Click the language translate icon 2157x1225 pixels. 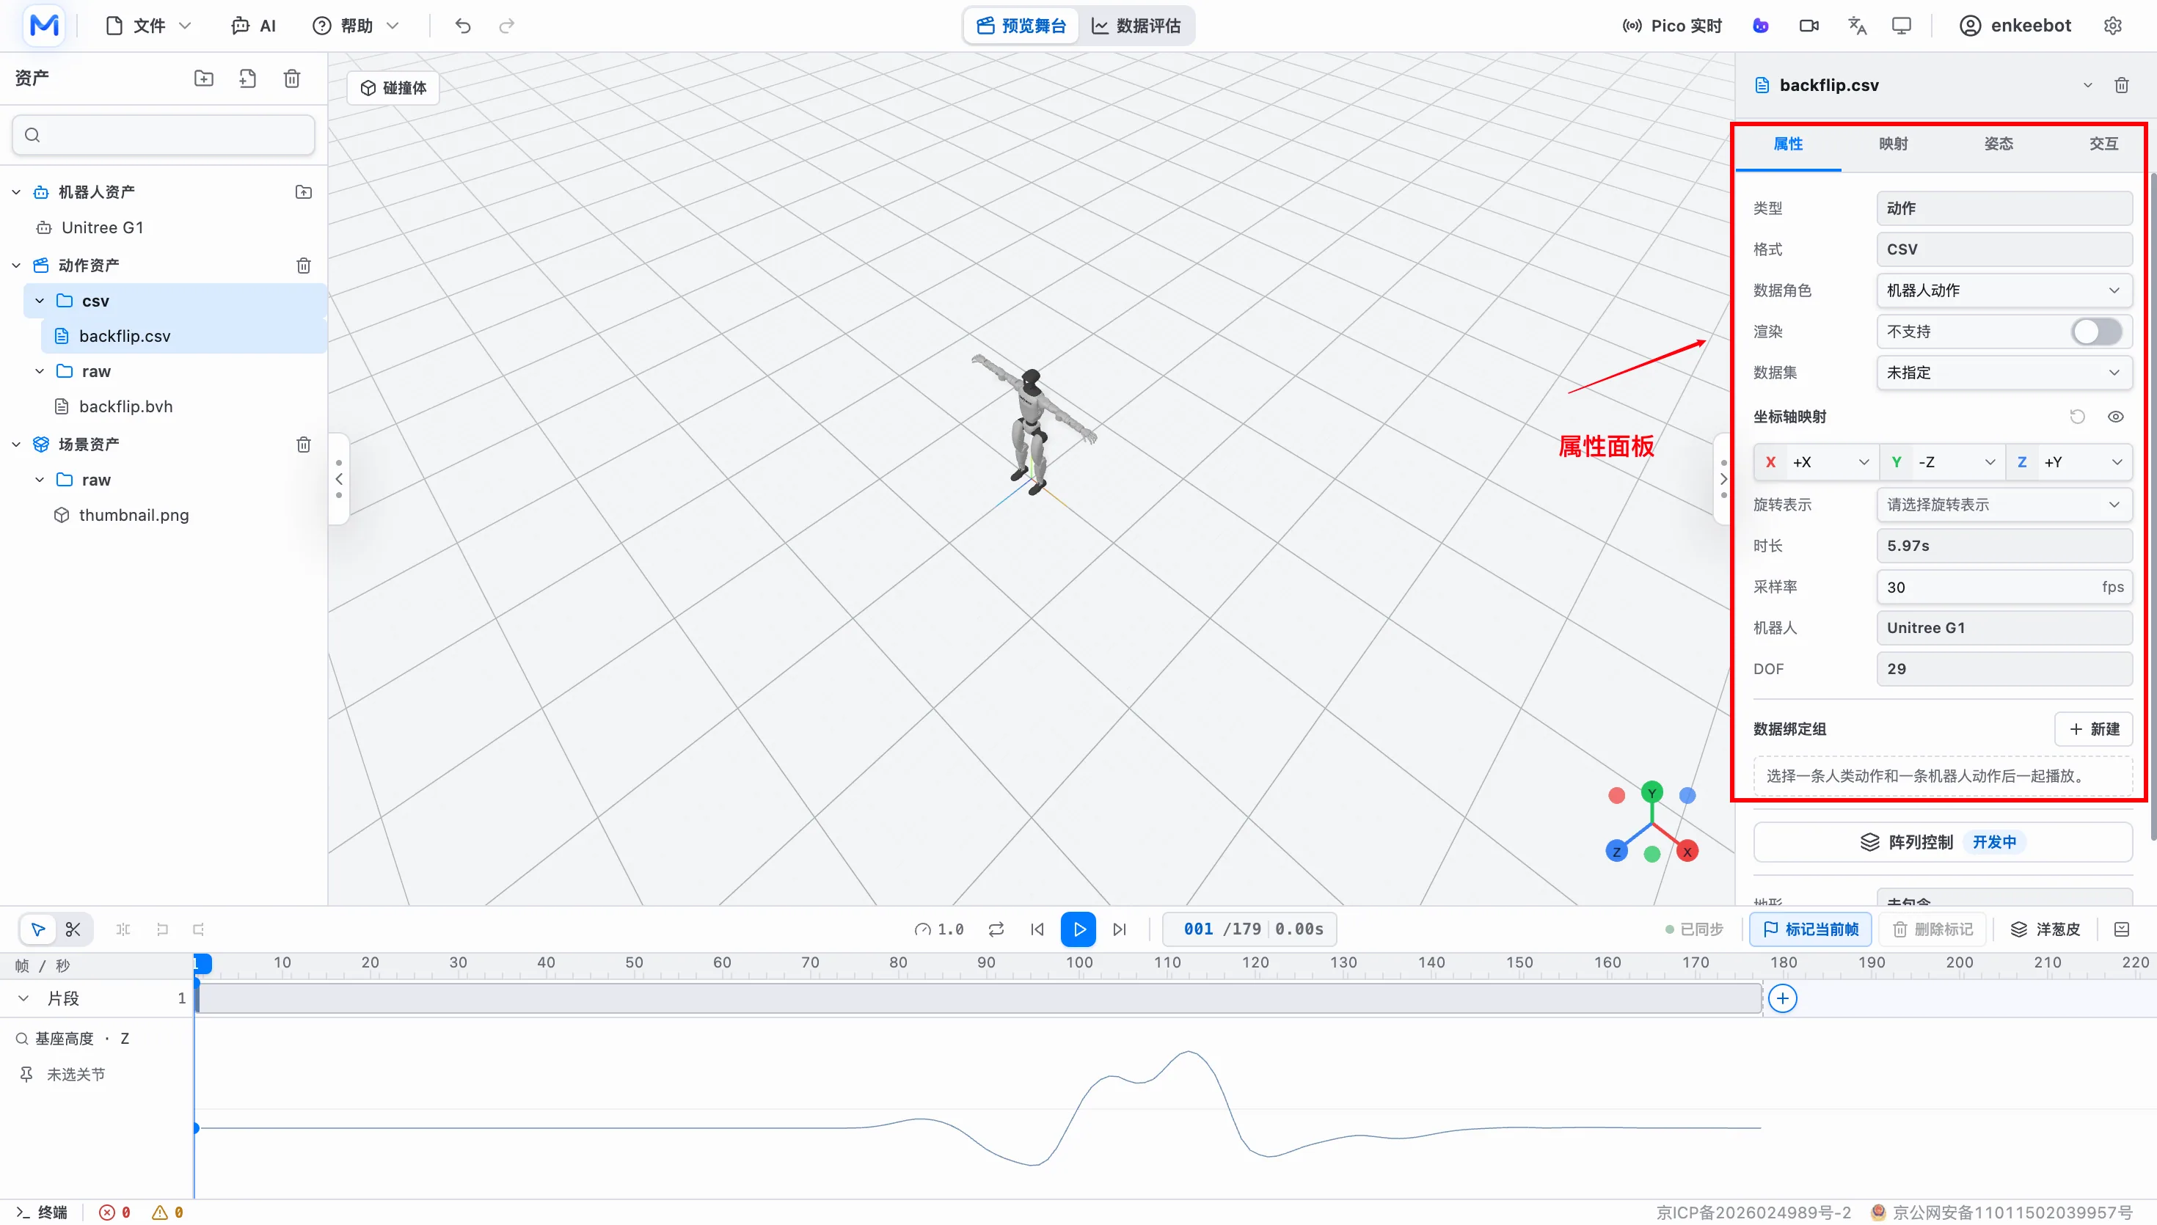(1857, 25)
